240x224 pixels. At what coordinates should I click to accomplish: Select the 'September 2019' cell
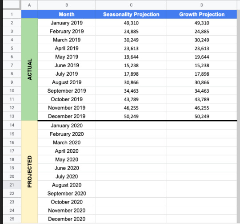tap(67, 91)
